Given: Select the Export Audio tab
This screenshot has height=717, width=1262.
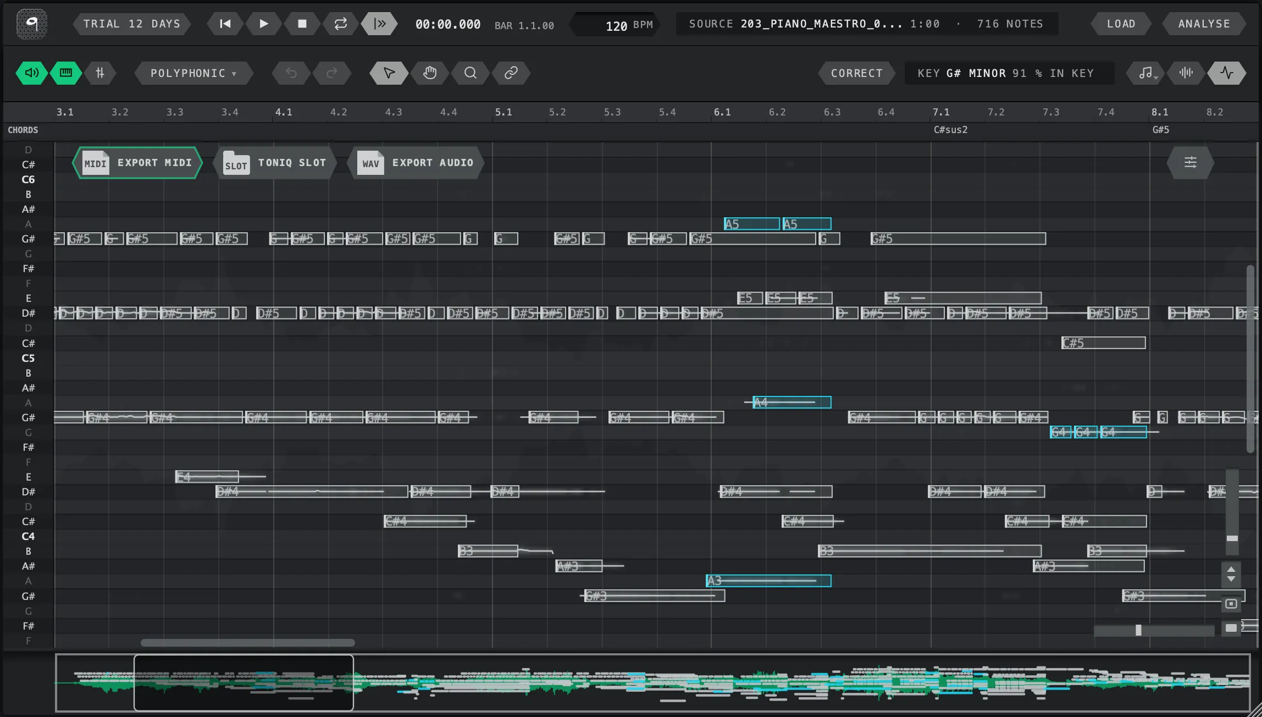Looking at the screenshot, I should pos(415,163).
